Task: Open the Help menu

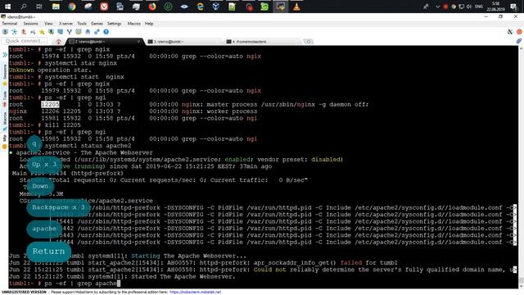Action: click(x=149, y=24)
